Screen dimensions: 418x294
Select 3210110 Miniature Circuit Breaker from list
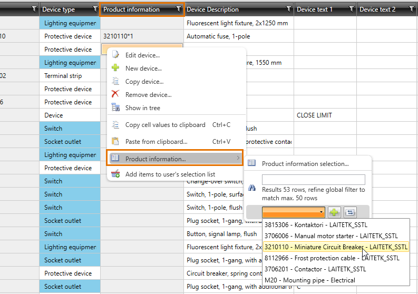pos(335,247)
